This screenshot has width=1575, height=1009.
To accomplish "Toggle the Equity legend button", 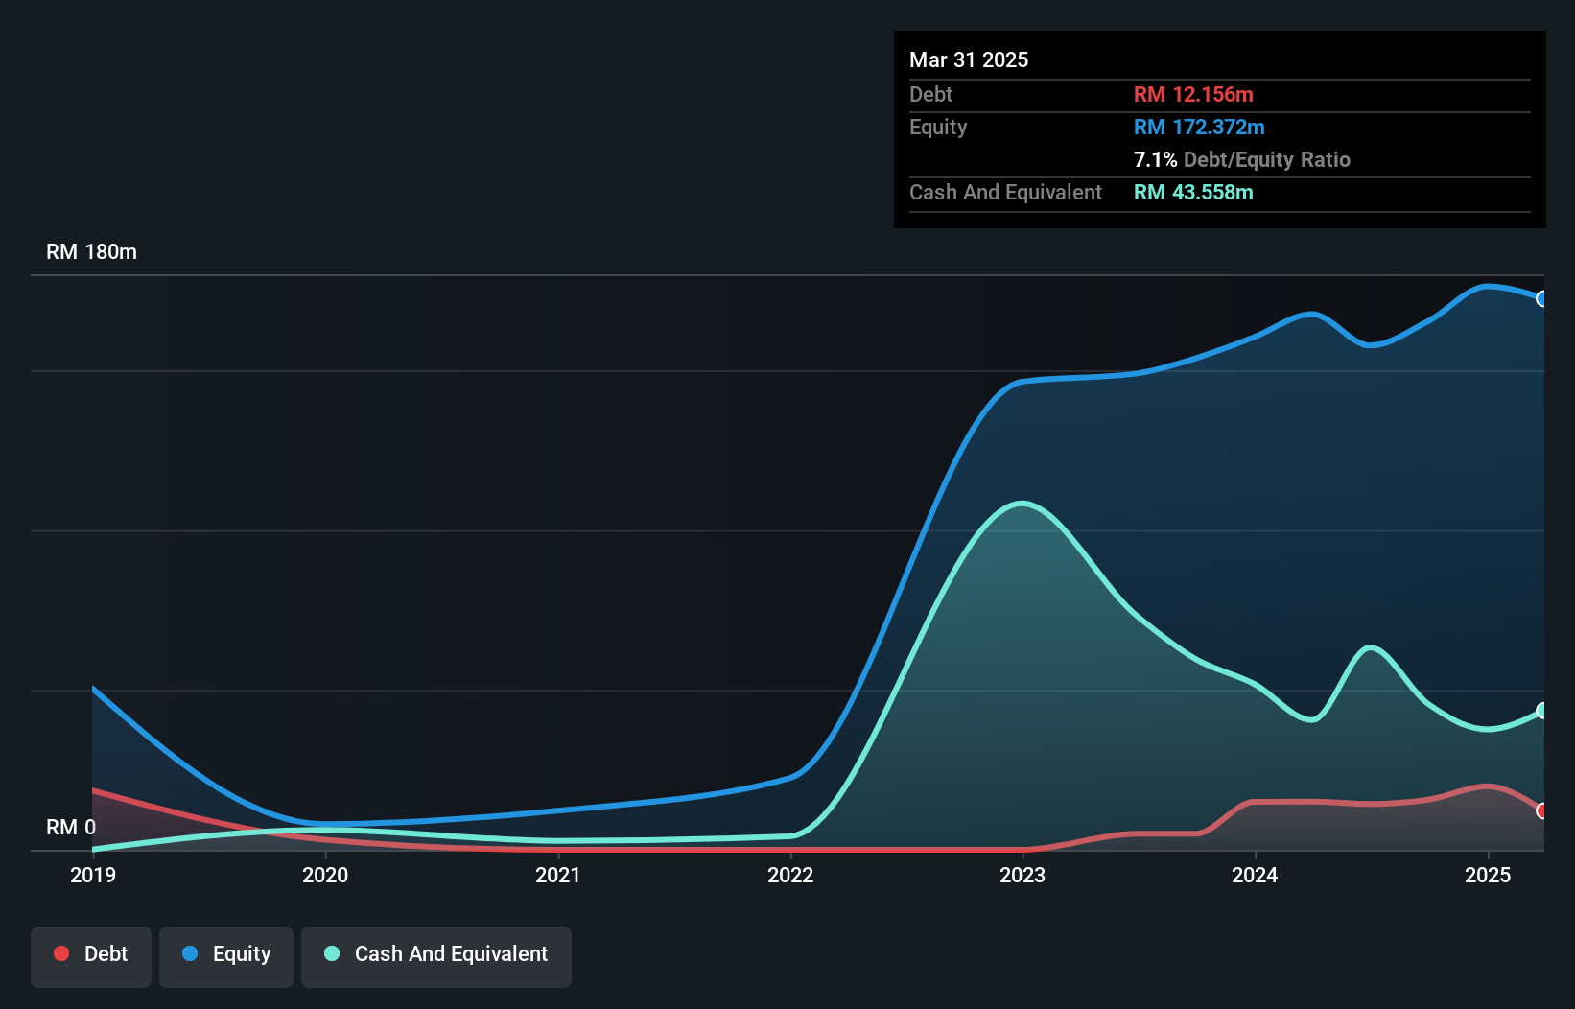I will coord(226,956).
